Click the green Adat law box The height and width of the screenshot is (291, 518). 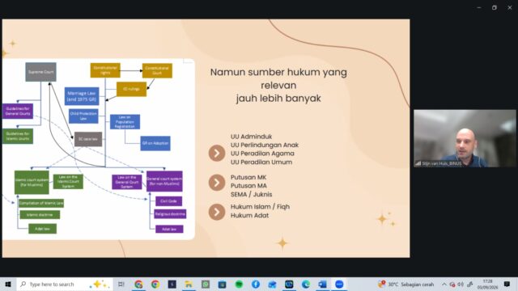pyautogui.click(x=42, y=229)
